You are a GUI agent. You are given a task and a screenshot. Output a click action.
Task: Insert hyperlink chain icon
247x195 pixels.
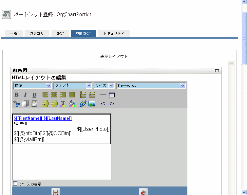pos(83,104)
